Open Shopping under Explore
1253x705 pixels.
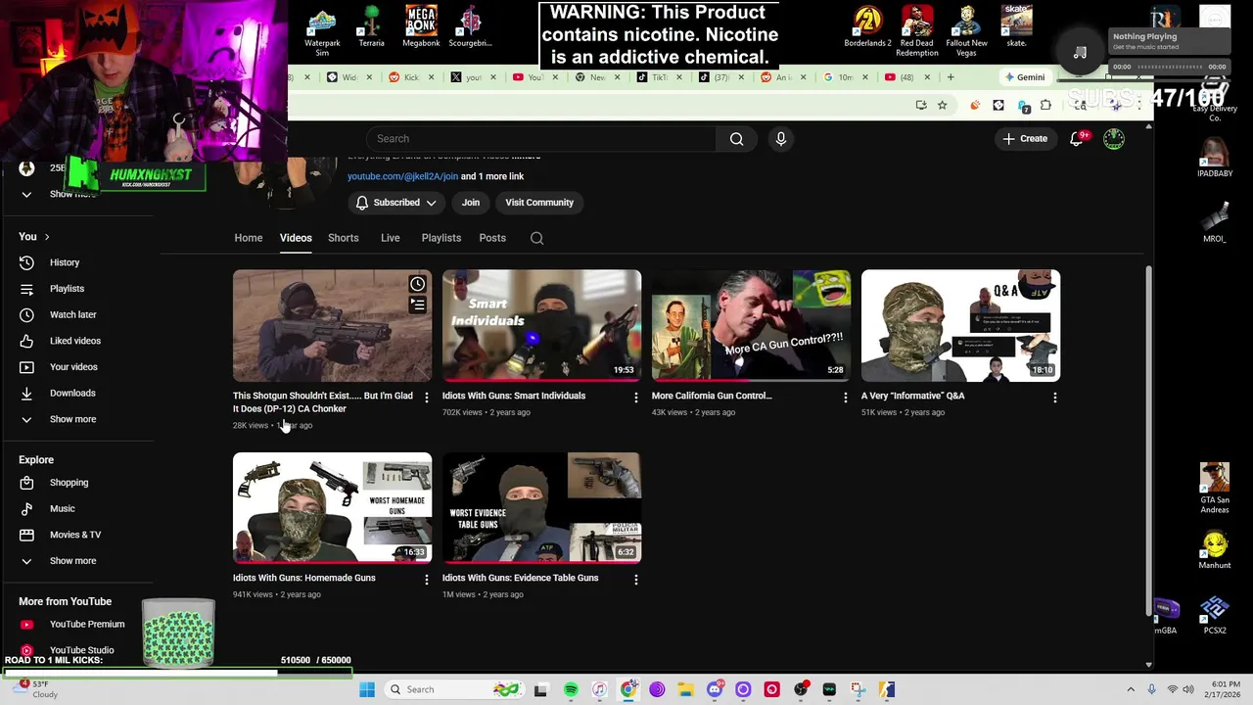click(69, 483)
